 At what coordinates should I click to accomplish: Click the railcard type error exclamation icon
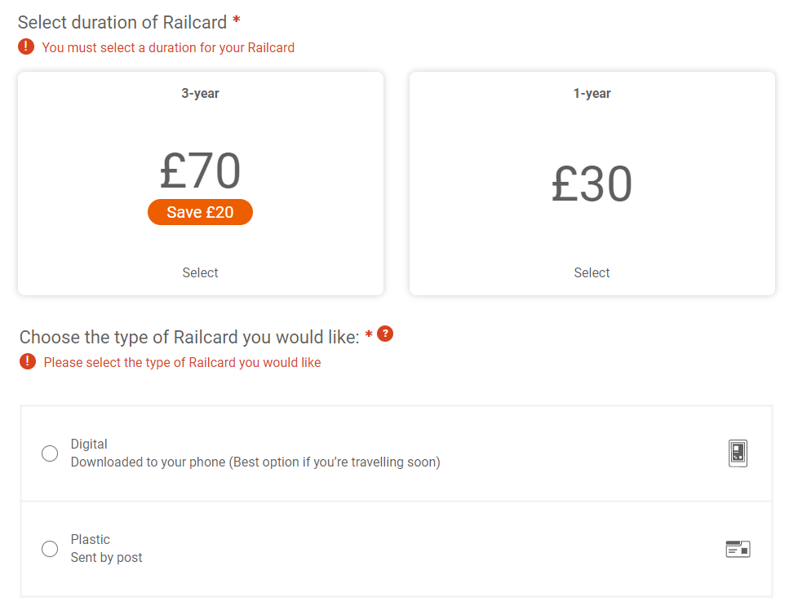28,361
